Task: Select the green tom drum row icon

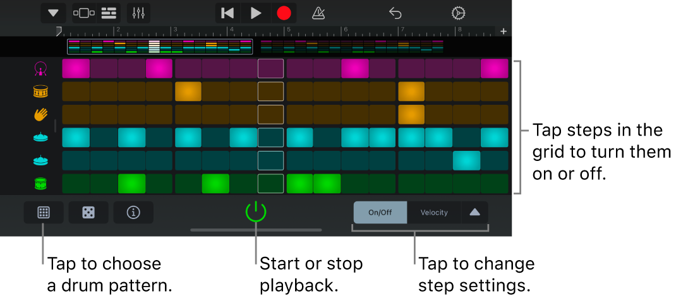Action: point(40,184)
